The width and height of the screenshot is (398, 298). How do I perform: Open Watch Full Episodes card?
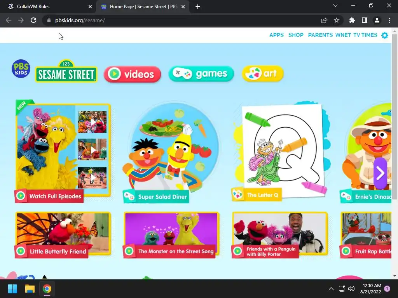[63, 151]
